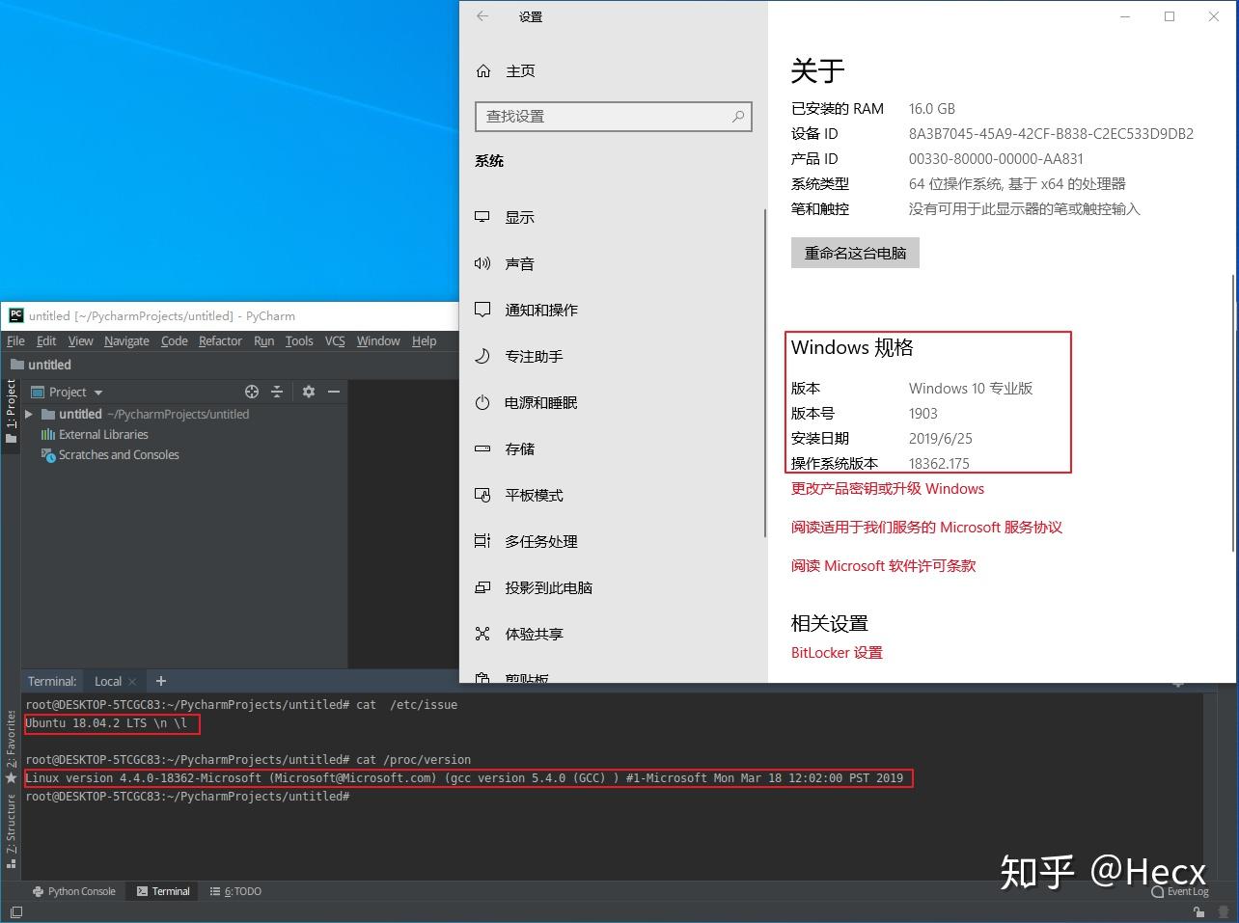Click the 查找设置 search field
The width and height of the screenshot is (1239, 923).
614,116
